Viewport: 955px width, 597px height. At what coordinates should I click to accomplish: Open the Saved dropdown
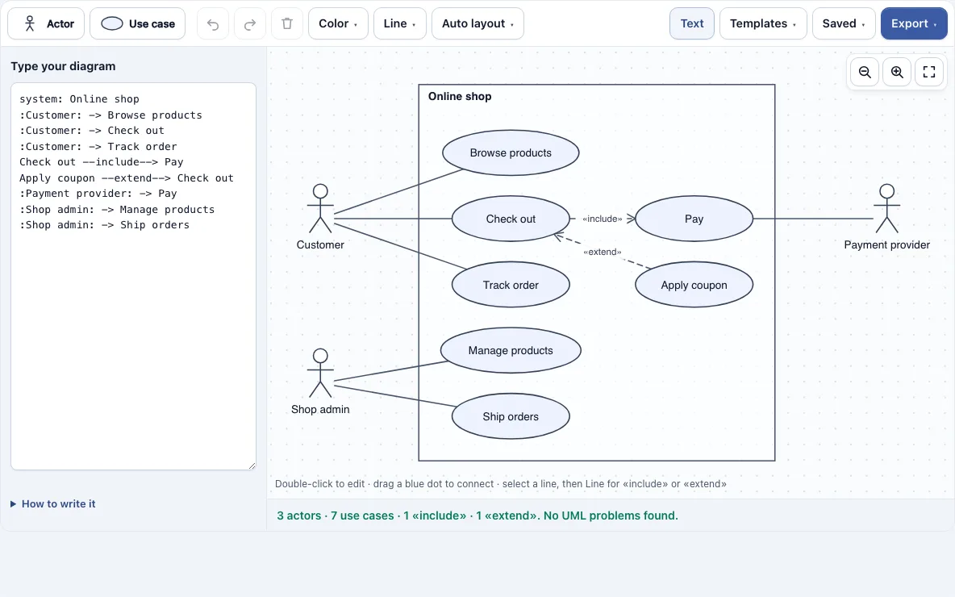844,23
